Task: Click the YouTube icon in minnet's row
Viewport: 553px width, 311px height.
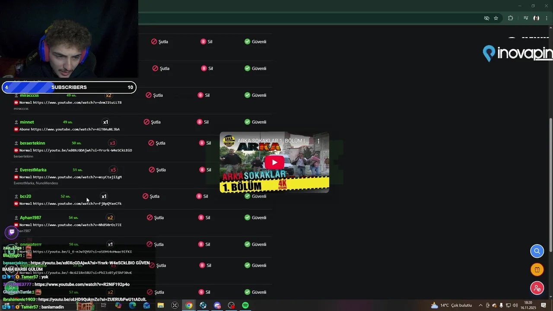Action: point(16,129)
